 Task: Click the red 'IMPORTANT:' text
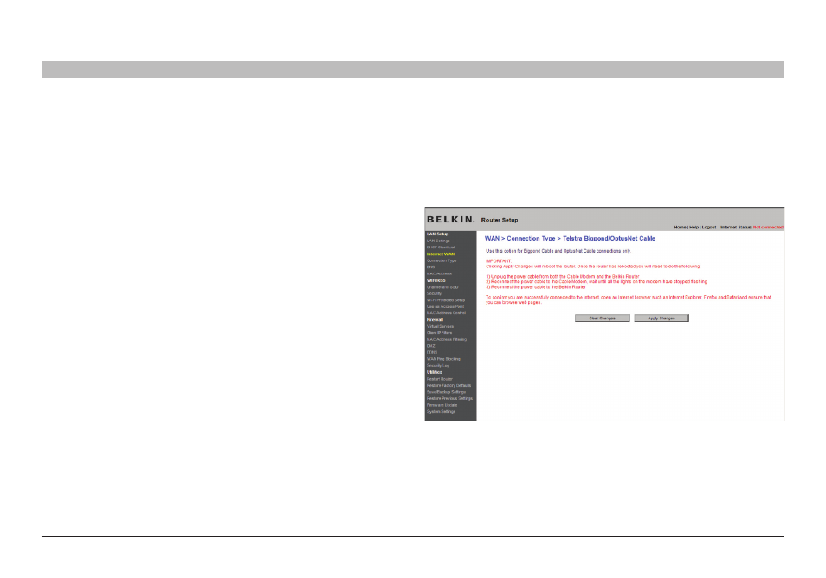499,261
